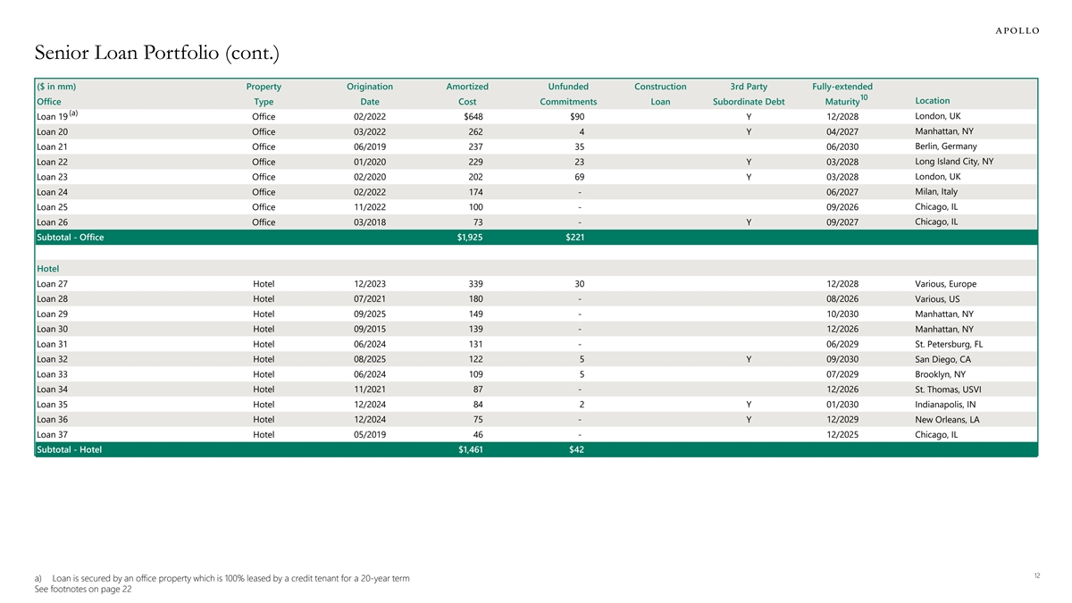The width and height of the screenshot is (1072, 603).
Task: Click the Subtotal - Hotel row label
Action: click(69, 449)
